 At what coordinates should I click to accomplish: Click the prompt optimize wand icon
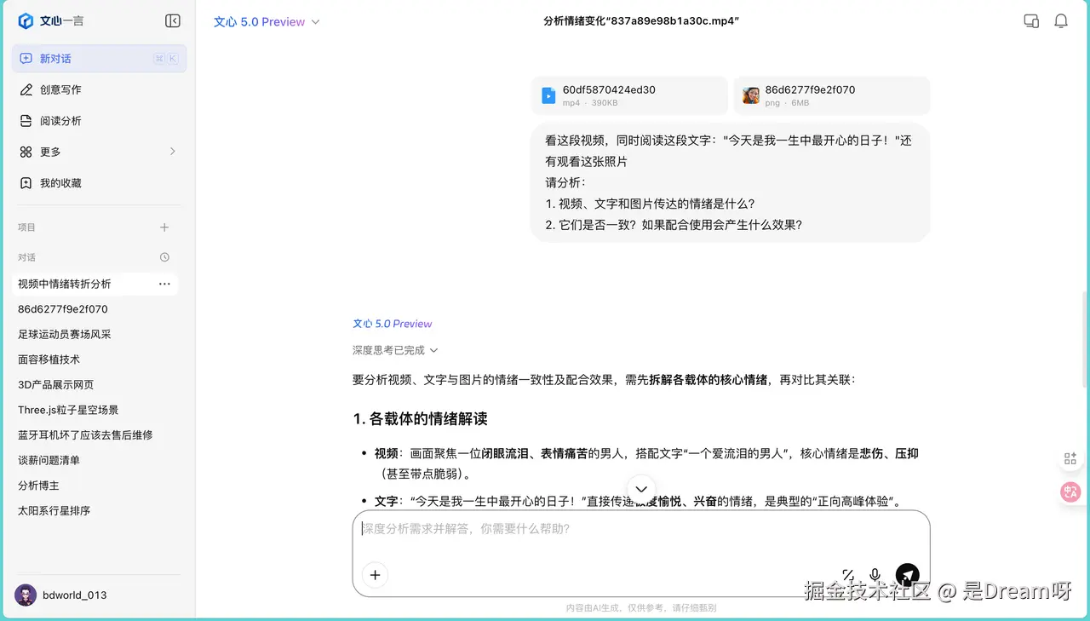coord(848,575)
